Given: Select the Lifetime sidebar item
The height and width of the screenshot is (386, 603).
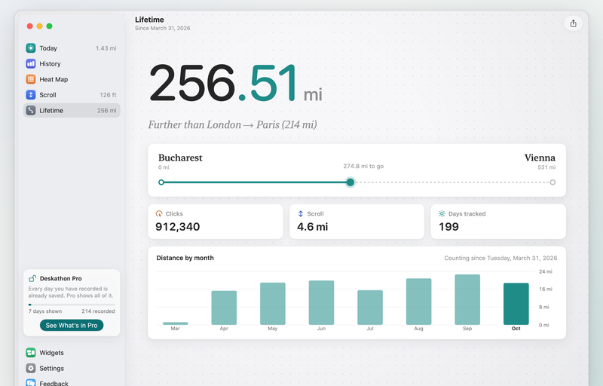Looking at the screenshot, I should [72, 110].
